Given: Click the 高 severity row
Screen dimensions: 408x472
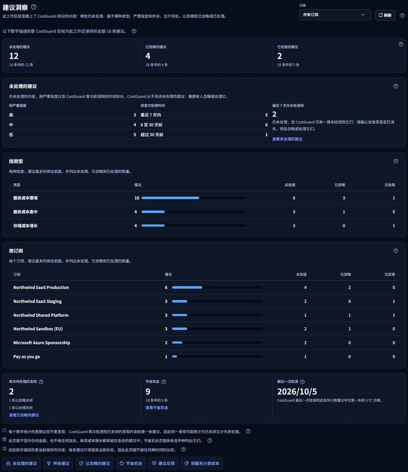Looking at the screenshot, I should coord(72,115).
